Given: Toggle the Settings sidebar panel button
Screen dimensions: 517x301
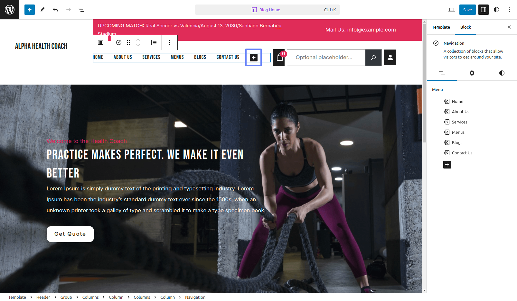Looking at the screenshot, I should coord(484,10).
